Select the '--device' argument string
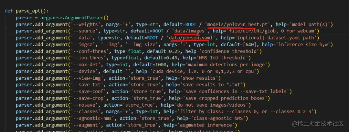This screenshot has height=132, width=349. [84, 71]
